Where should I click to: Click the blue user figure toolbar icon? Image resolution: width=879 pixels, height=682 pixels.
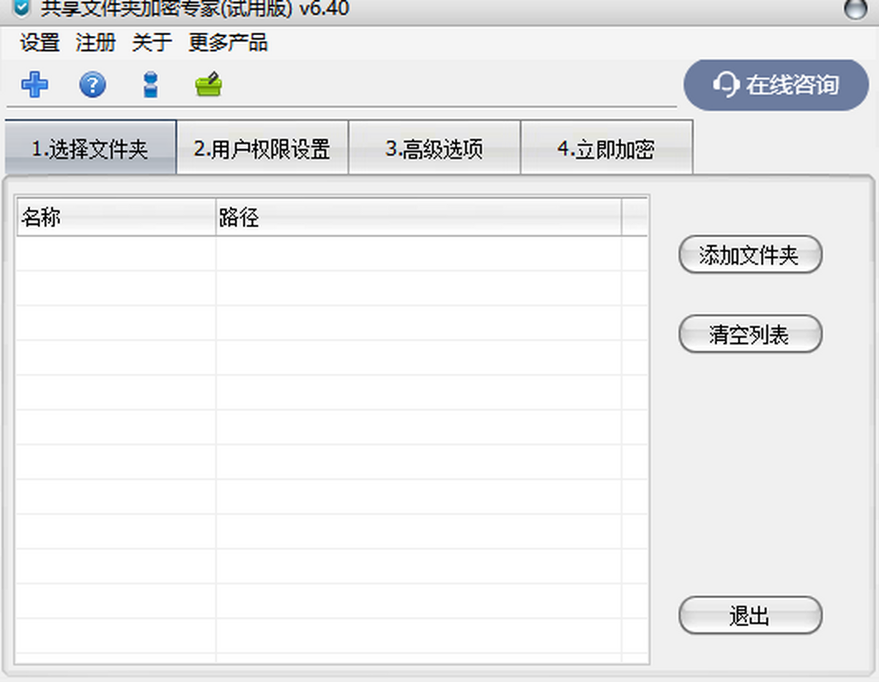[x=151, y=85]
